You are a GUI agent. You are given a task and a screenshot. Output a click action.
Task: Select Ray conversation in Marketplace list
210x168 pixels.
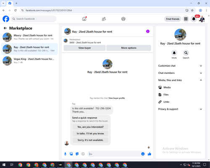coord(29,49)
